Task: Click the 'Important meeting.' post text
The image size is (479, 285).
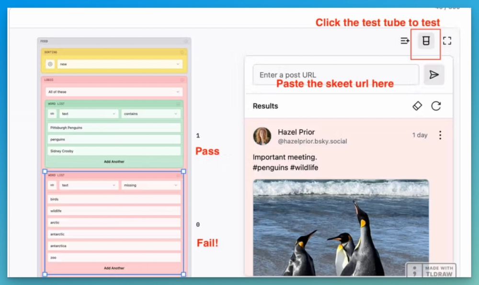Action: (285, 157)
